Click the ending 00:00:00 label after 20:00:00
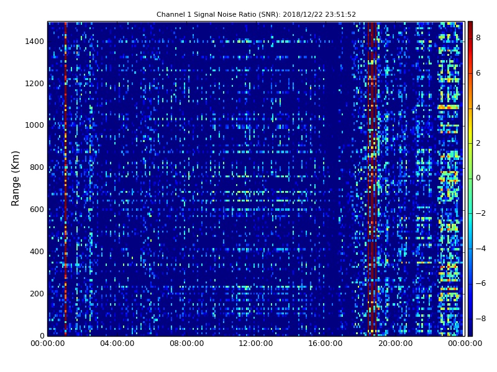Screen dimensions: 497x372 point(465,343)
